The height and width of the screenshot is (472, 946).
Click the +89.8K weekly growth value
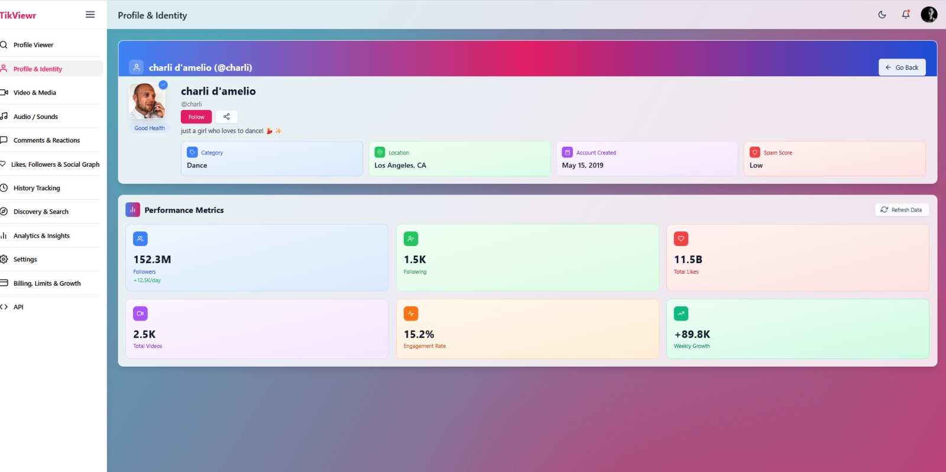click(692, 334)
